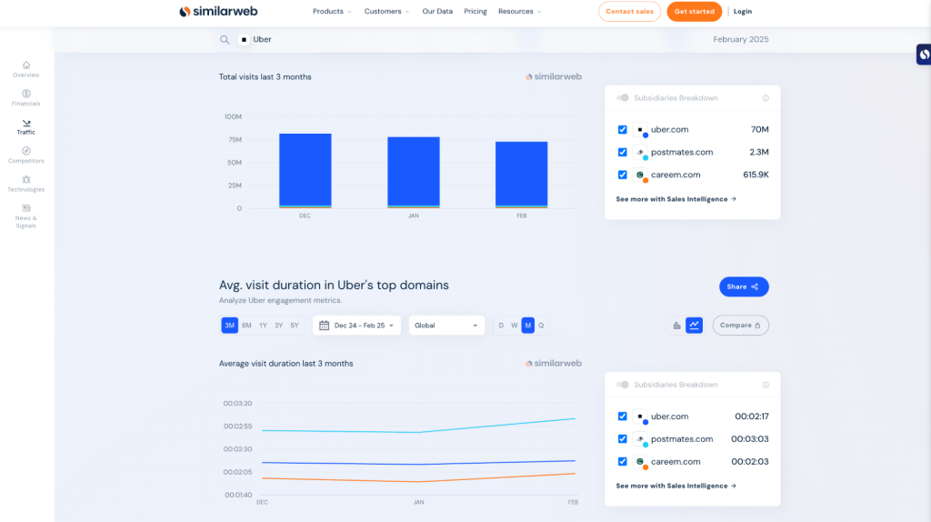Open See more with Sales Intelligence in visits panel
The width and height of the screenshot is (931, 522).
676,199
